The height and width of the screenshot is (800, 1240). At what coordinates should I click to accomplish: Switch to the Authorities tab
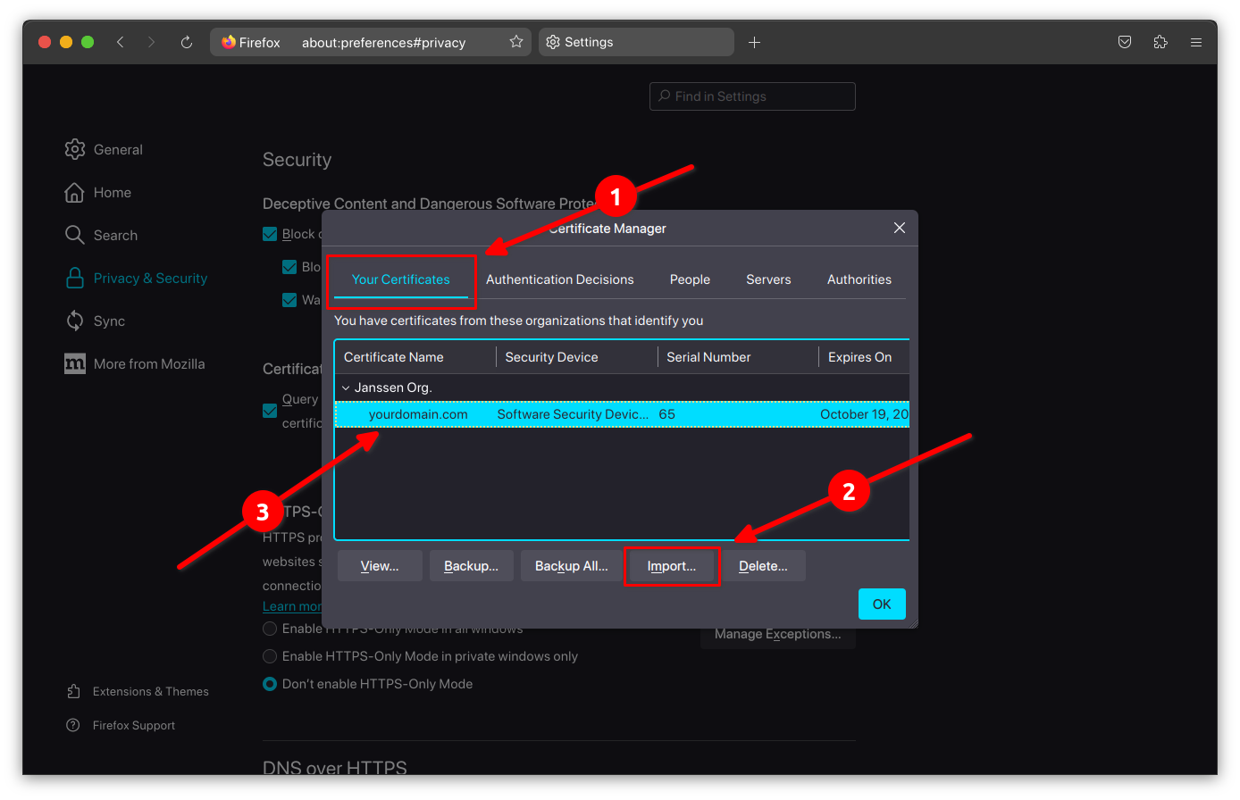point(859,279)
